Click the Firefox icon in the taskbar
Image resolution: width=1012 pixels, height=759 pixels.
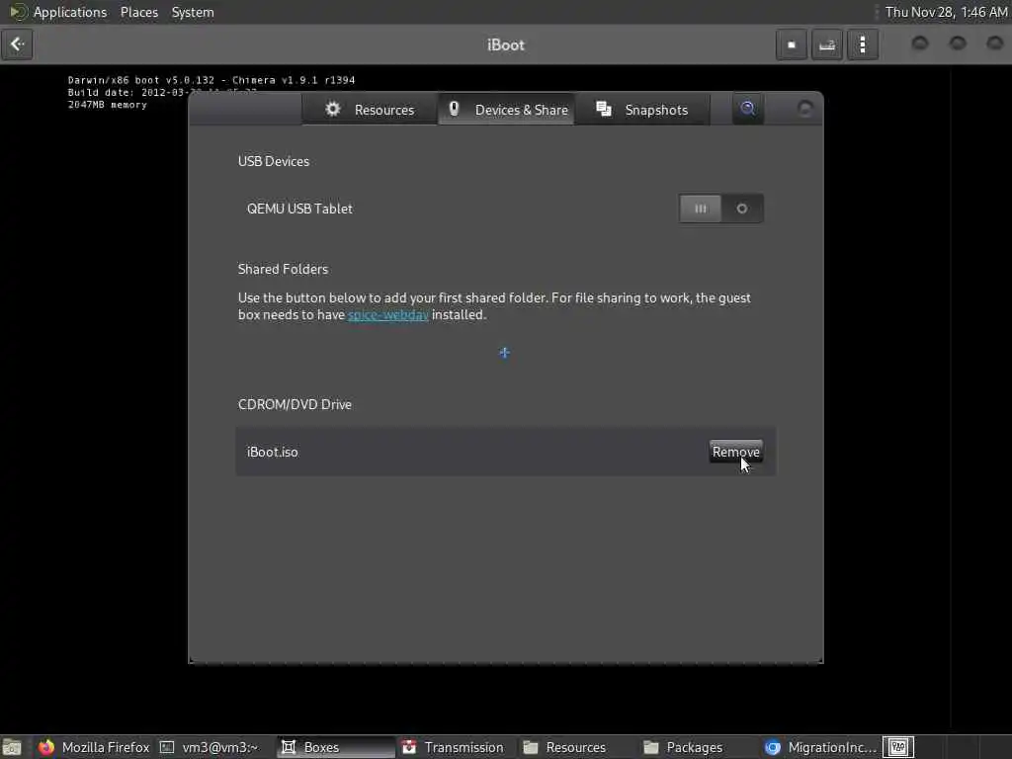click(46, 747)
